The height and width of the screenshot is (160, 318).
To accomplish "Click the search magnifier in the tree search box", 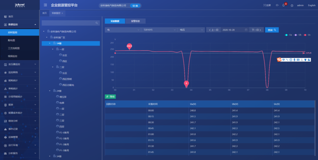I will pos(97,23).
